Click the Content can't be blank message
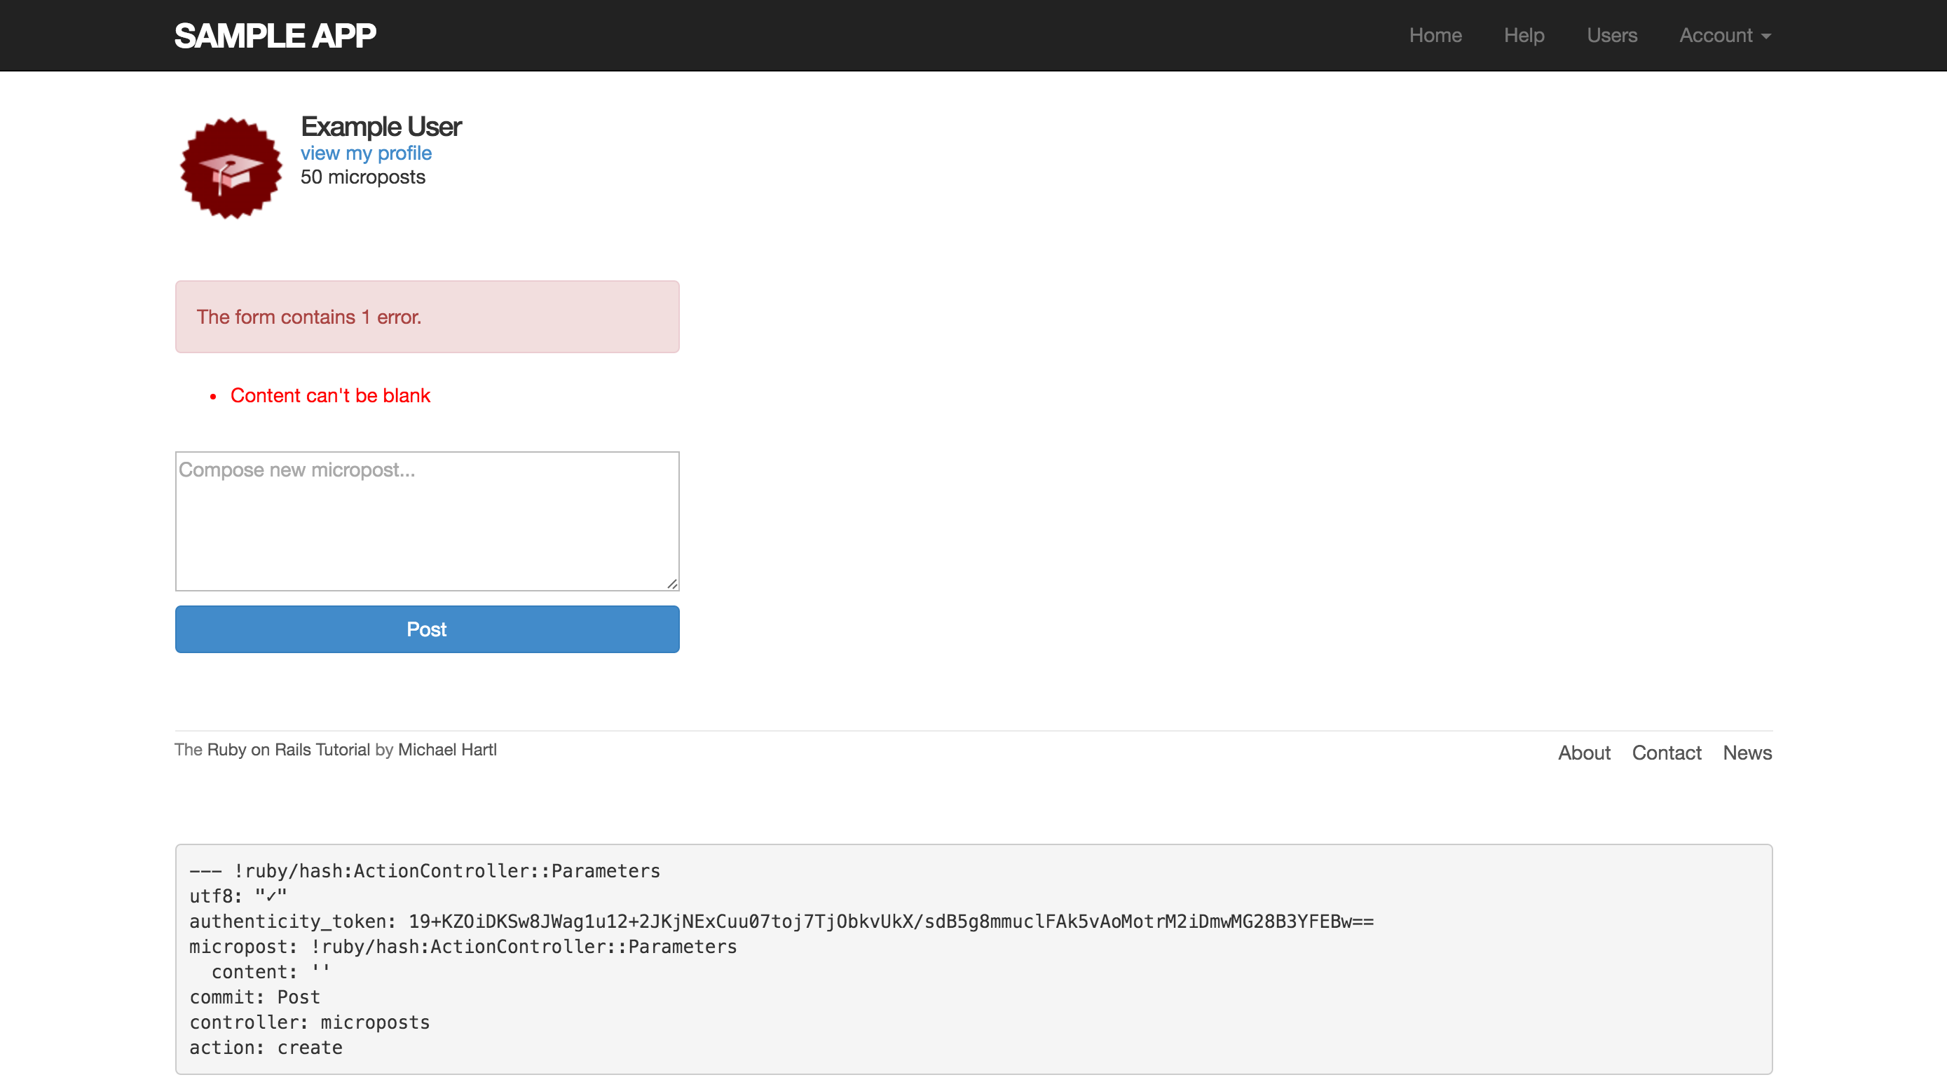This screenshot has width=1947, height=1089. pyautogui.click(x=329, y=395)
